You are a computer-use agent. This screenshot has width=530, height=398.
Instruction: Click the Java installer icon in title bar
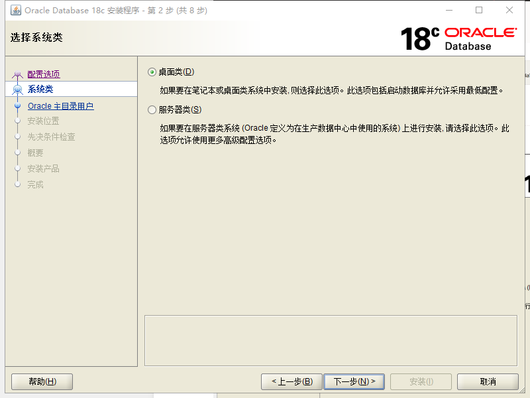click(15, 10)
